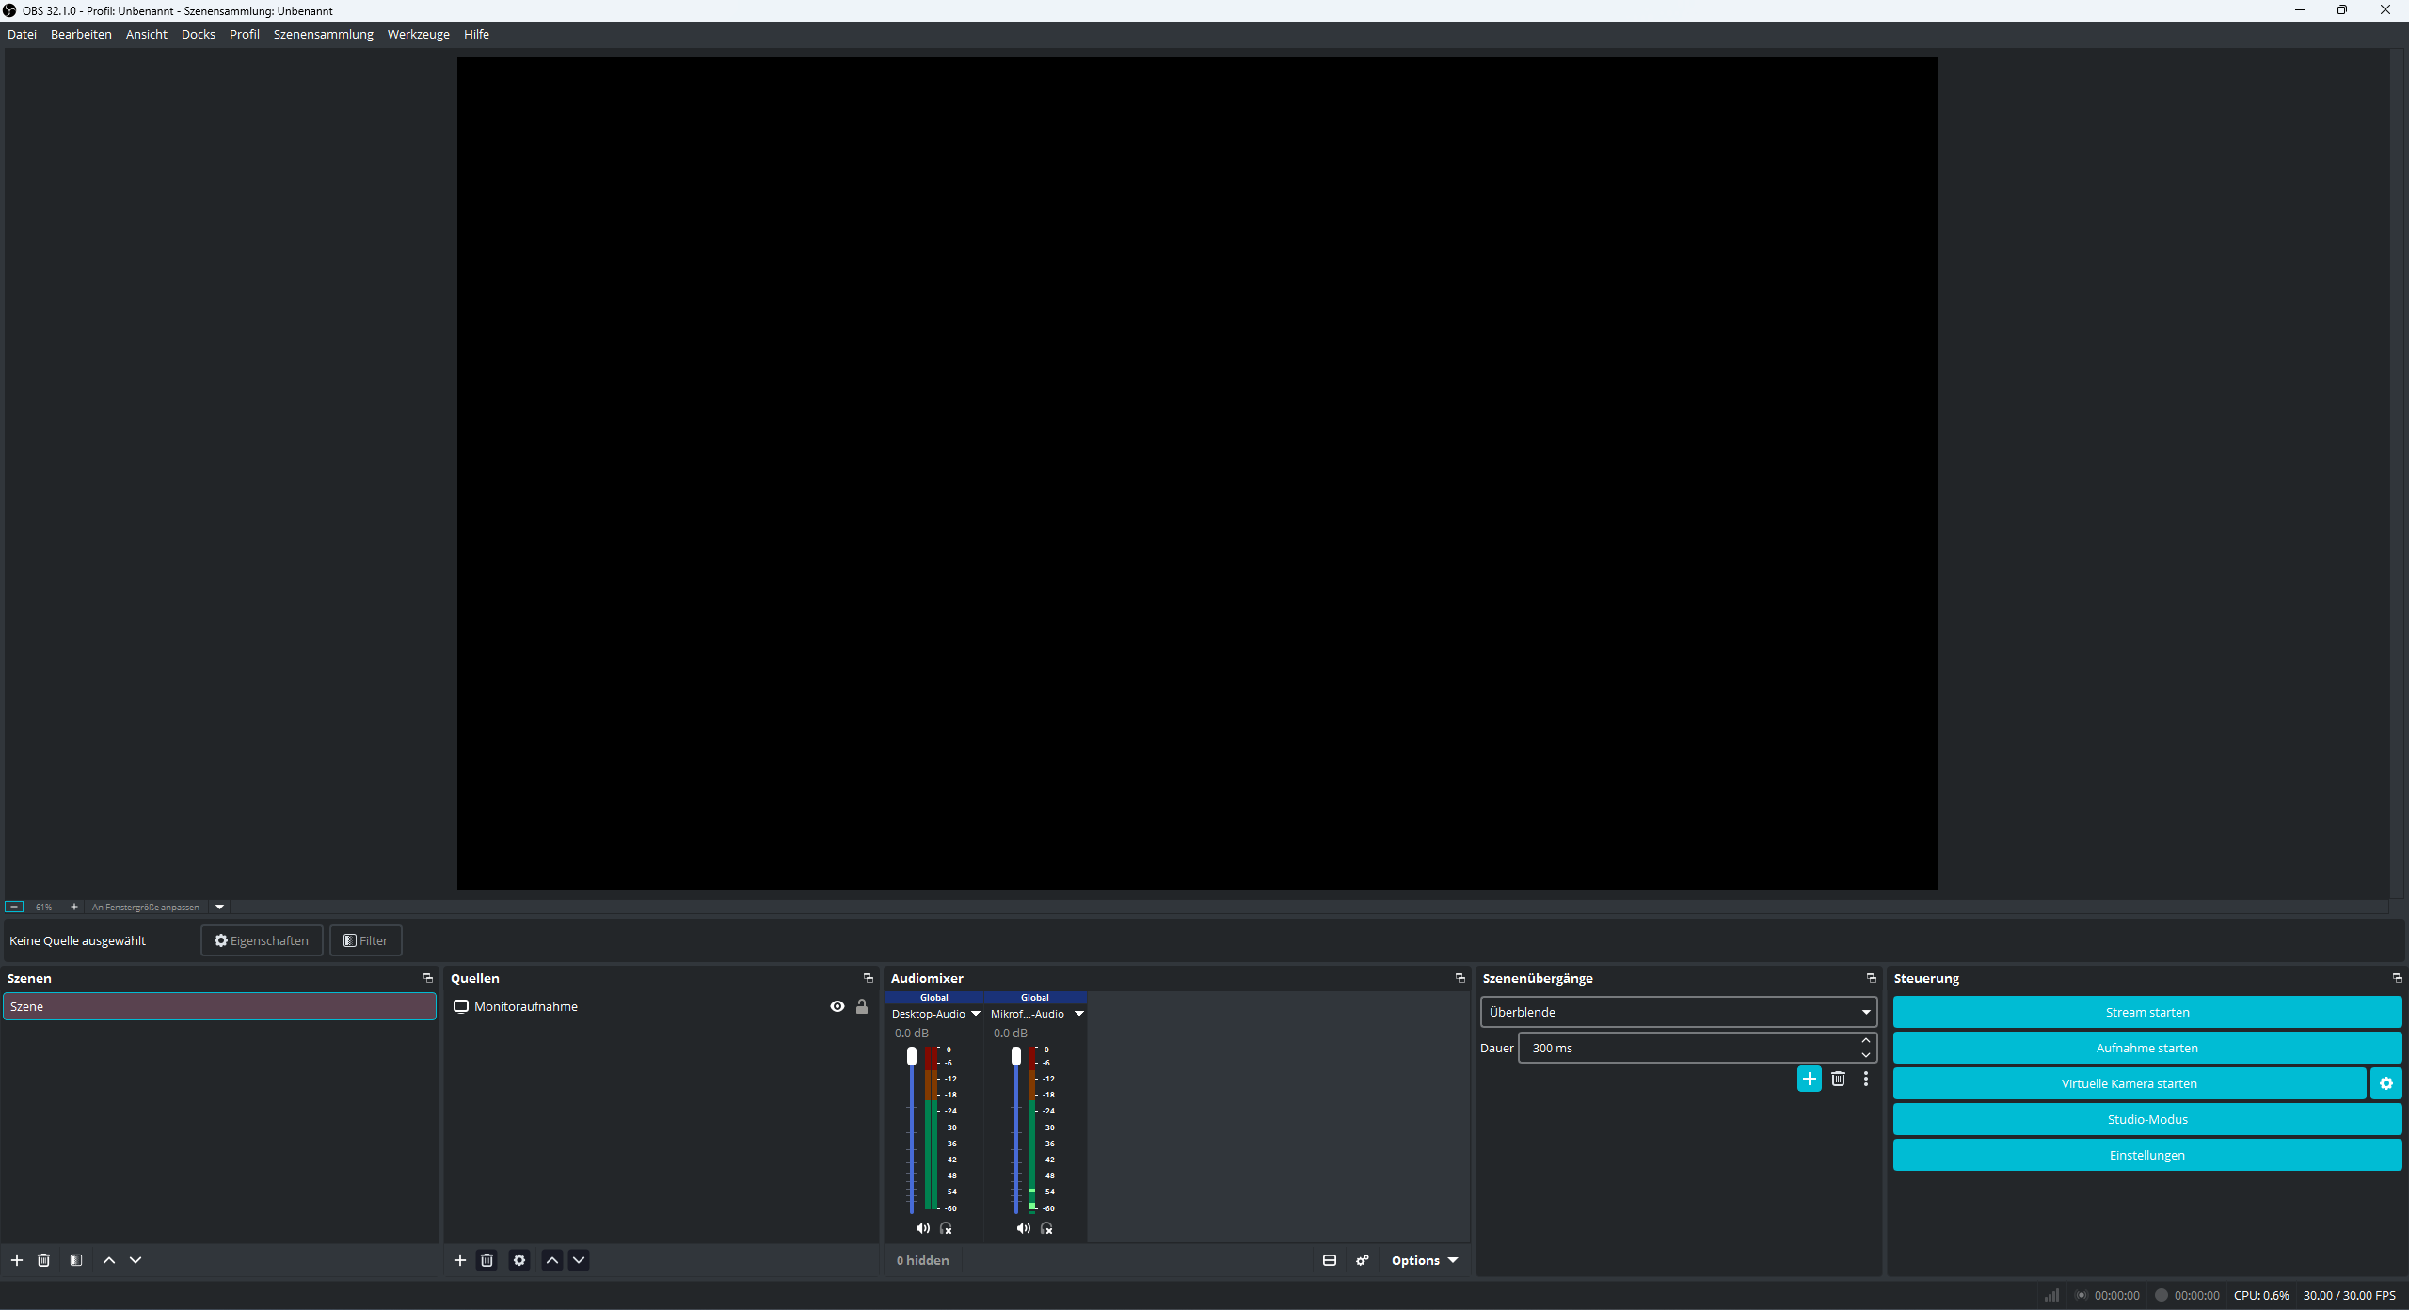Click the Stream starten button
The width and height of the screenshot is (2409, 1310).
tap(2147, 1012)
